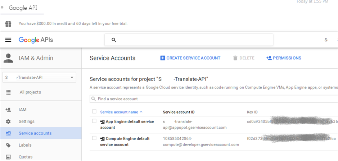Image resolution: width=338 pixels, height=161 pixels.
Task: Click the Permissions add-person icon
Action: coord(269,58)
